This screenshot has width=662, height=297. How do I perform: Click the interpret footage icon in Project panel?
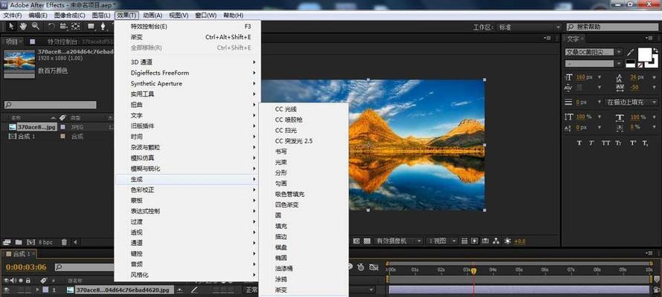pyautogui.click(x=7, y=242)
